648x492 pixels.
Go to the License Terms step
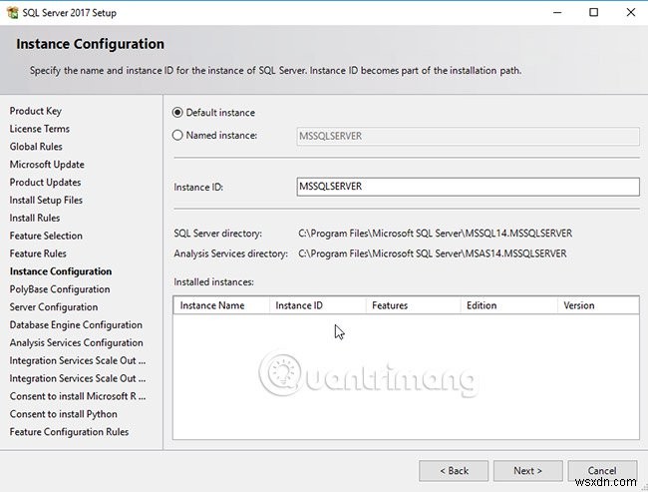pos(40,129)
